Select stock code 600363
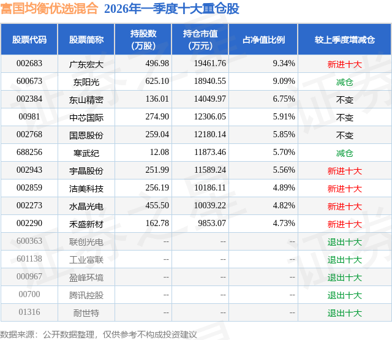This screenshot has width=392, height=340. click(29, 241)
